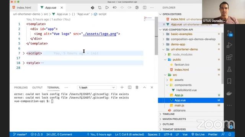
Task: Close App.vue in Open Editors list
Action: pos(164,24)
